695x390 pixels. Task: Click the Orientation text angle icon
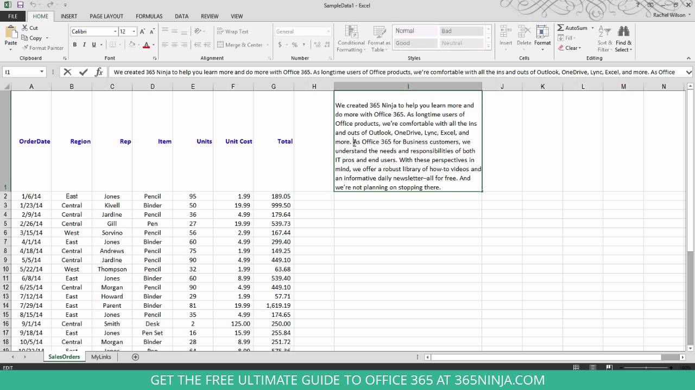198,31
